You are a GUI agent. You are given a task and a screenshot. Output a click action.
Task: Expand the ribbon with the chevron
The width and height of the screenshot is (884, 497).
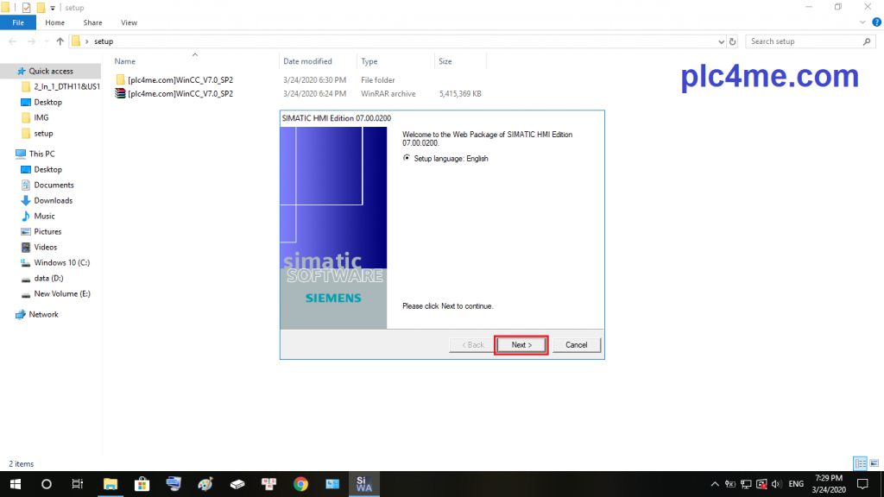(863, 22)
